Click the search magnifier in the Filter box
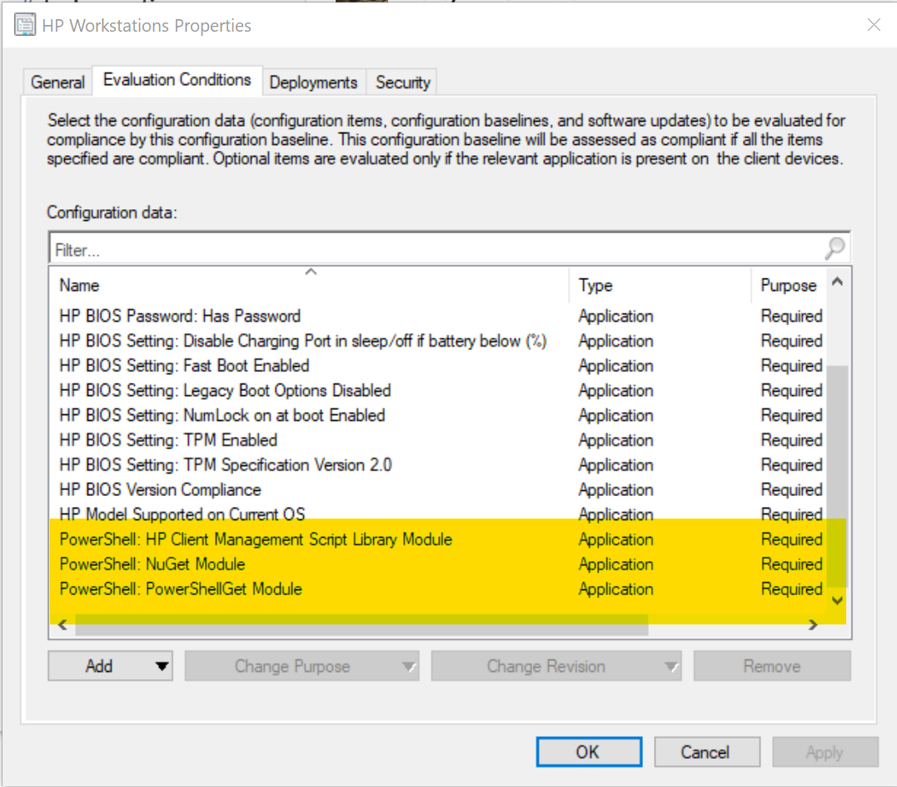Image resolution: width=897 pixels, height=787 pixels. pyautogui.click(x=834, y=248)
